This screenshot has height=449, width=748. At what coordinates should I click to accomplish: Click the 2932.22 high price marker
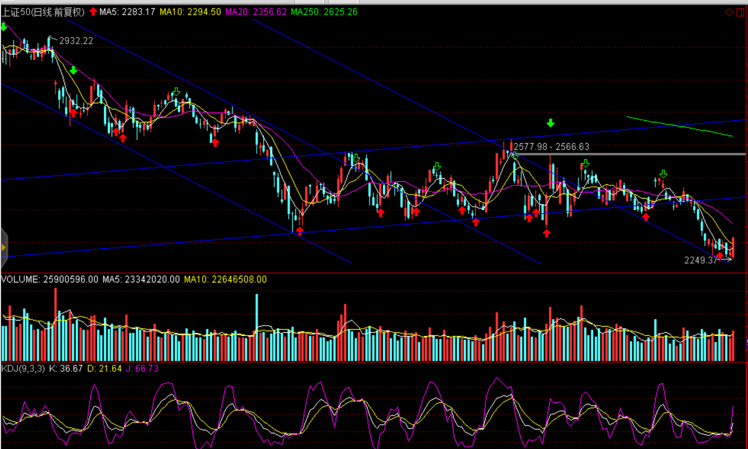click(76, 41)
